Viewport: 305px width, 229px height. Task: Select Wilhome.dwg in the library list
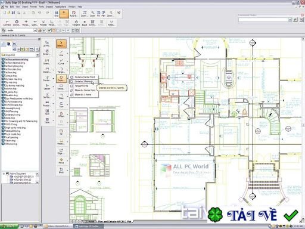click(x=10, y=144)
